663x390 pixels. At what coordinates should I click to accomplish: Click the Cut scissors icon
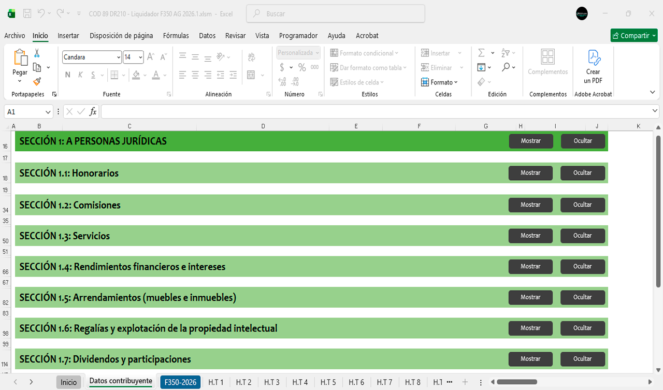(37, 53)
